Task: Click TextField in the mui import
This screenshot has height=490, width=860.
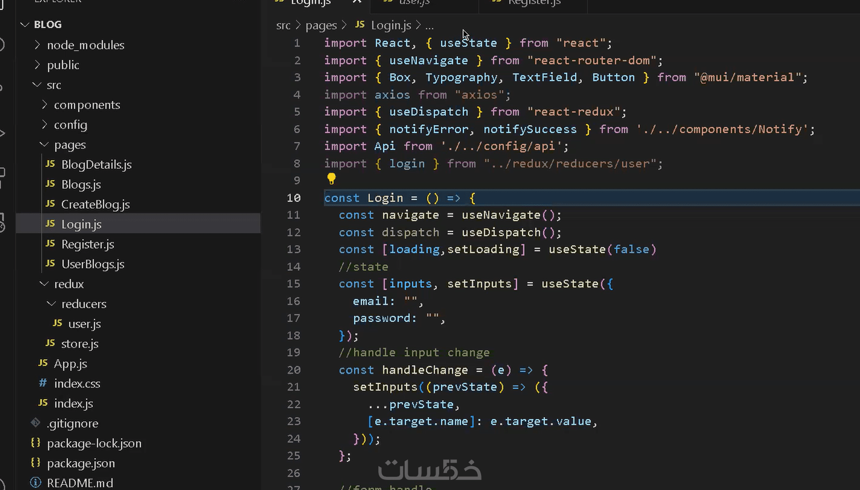Action: click(544, 77)
